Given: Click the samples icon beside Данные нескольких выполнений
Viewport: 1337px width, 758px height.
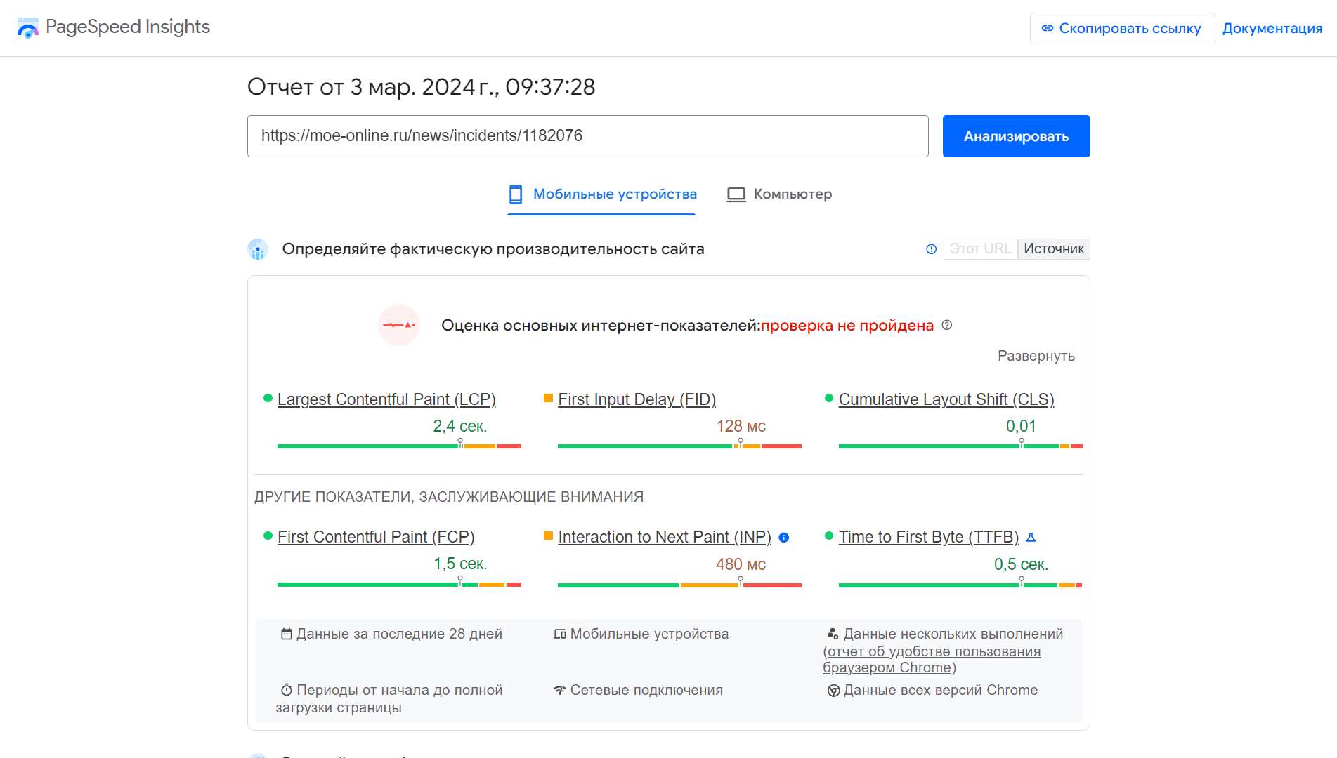Looking at the screenshot, I should pyautogui.click(x=833, y=634).
